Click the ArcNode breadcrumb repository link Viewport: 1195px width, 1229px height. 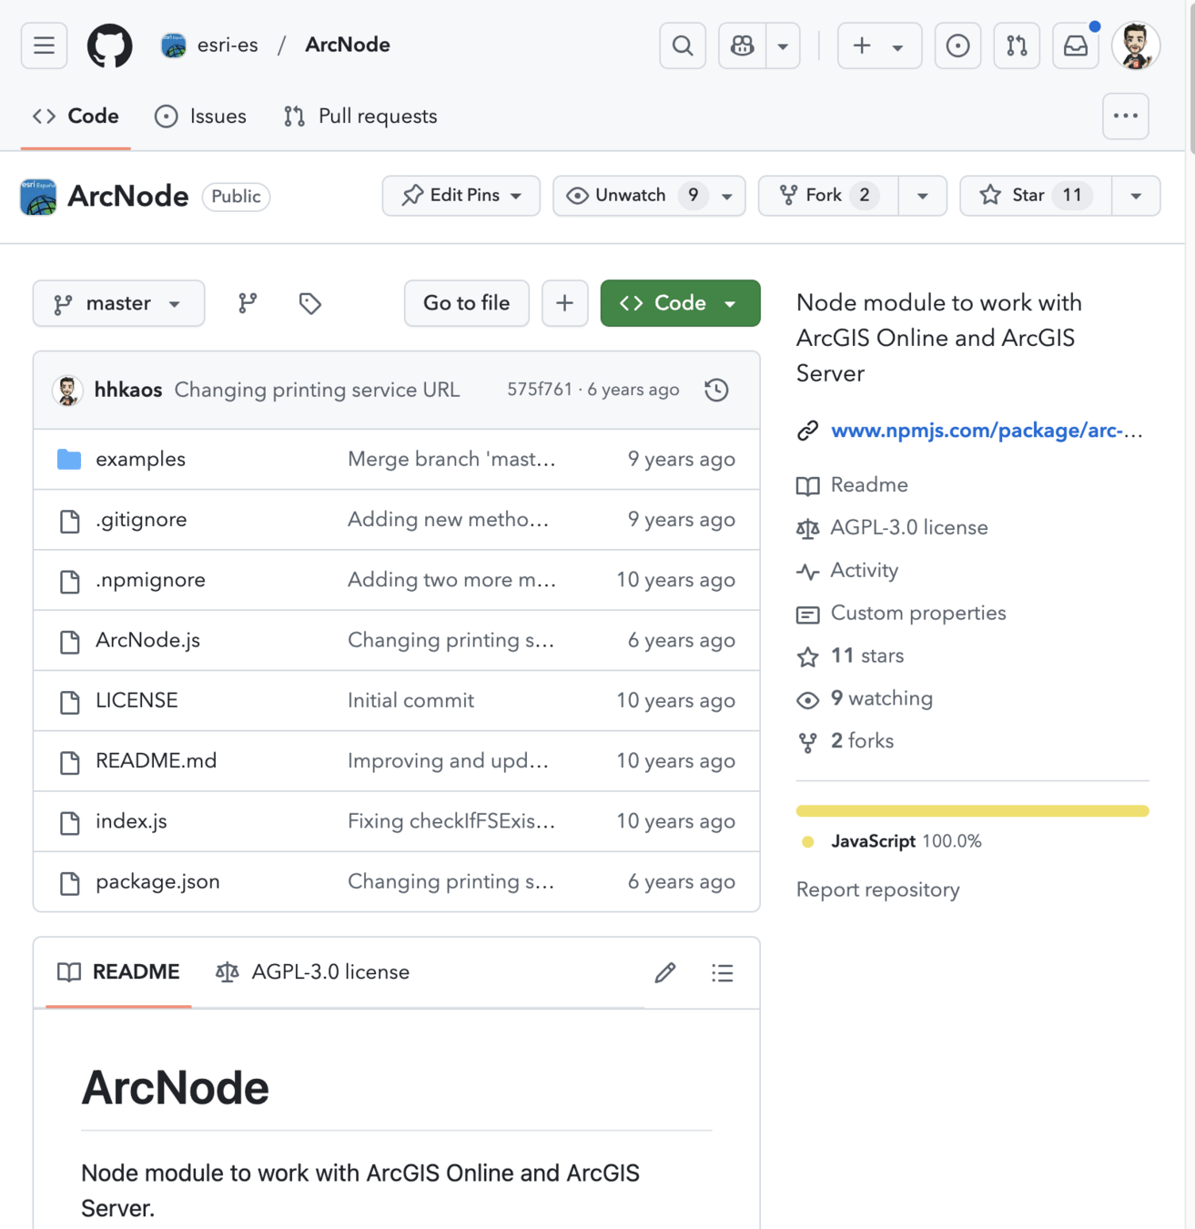coord(348,45)
